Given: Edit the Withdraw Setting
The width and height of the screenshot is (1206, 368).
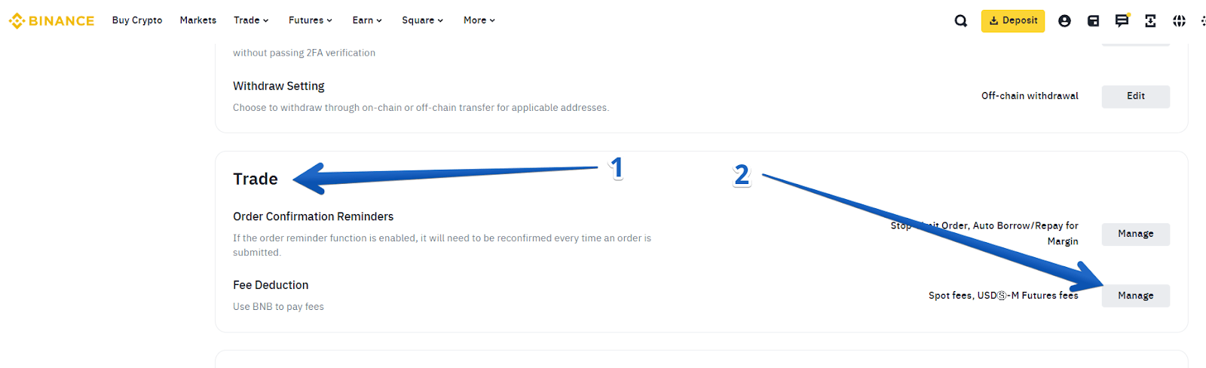Looking at the screenshot, I should pyautogui.click(x=1135, y=97).
